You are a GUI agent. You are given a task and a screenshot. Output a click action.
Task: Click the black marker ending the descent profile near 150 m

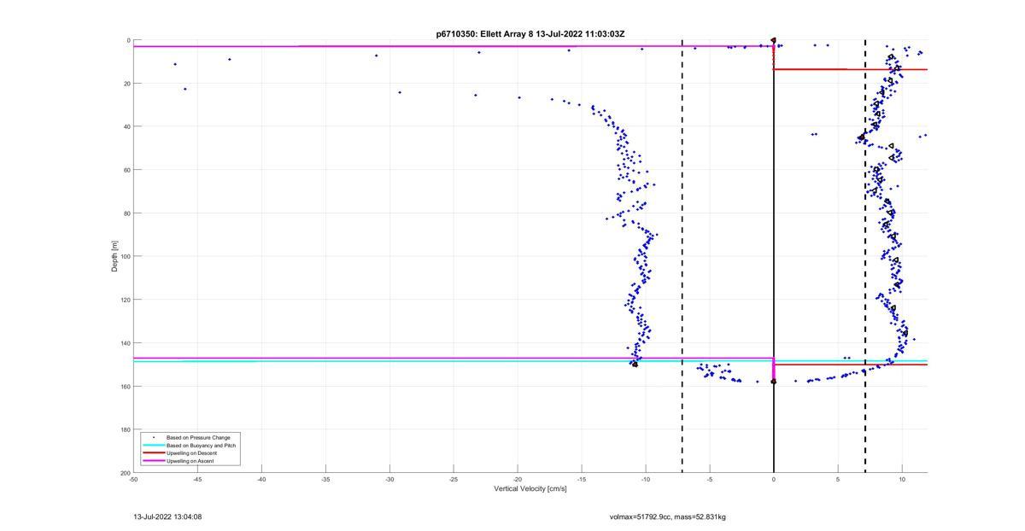point(635,365)
